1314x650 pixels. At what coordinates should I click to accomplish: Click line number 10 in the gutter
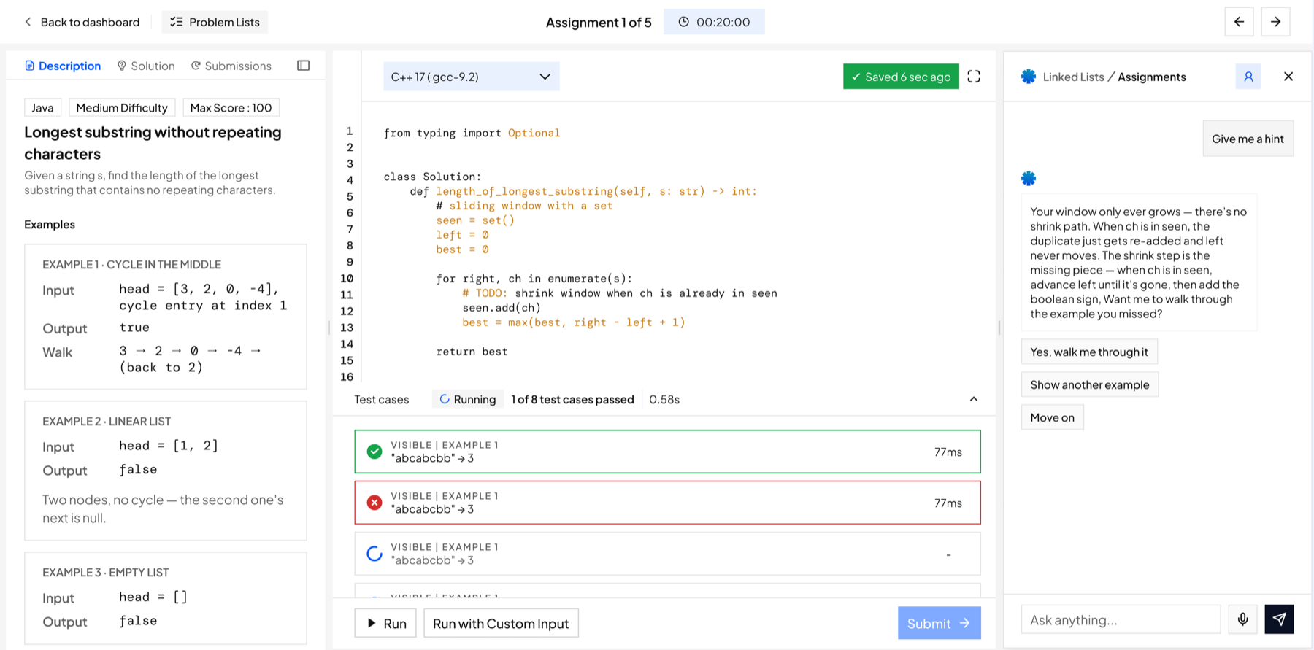347,278
